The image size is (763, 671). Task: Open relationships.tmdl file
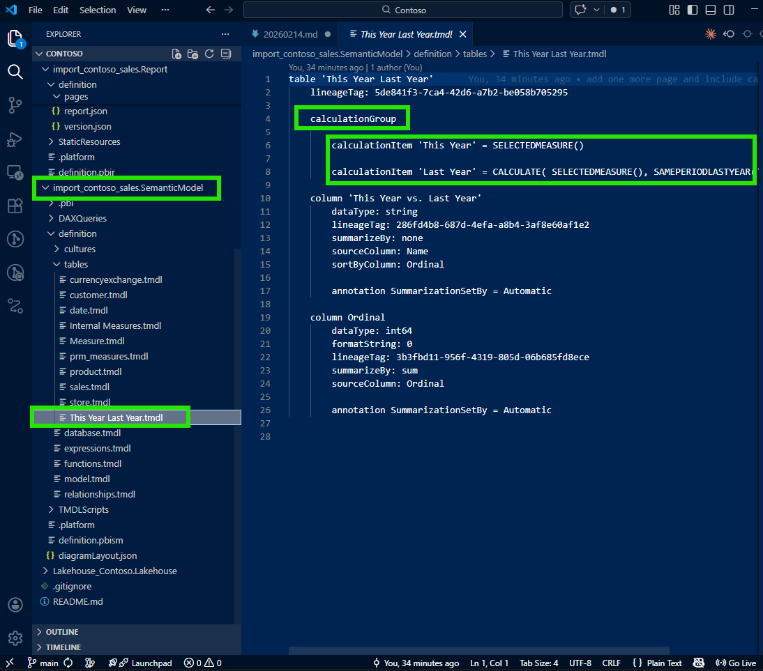click(100, 494)
